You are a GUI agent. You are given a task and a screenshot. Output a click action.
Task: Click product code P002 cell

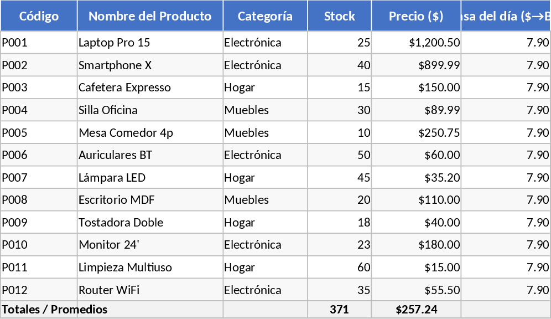pos(39,65)
